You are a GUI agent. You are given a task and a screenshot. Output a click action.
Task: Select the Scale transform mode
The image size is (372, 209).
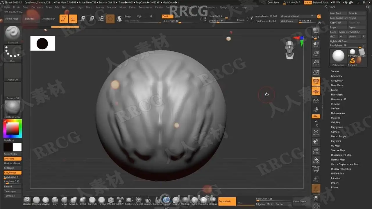click(x=91, y=19)
